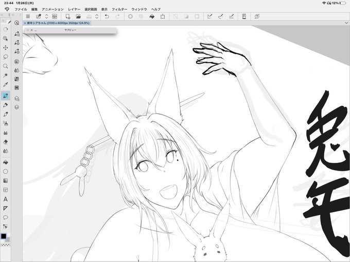Open the Layer palette stack icon
The image size is (350, 262).
tap(17, 107)
